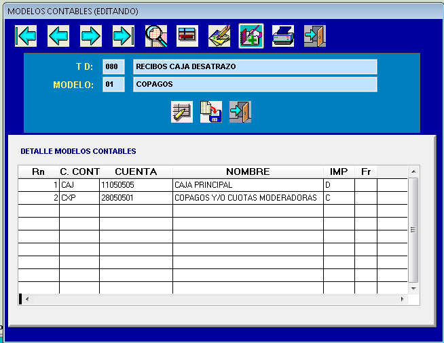Click the grid scroll up arrow
Viewport: 444px width, 343px height.
pos(413,171)
